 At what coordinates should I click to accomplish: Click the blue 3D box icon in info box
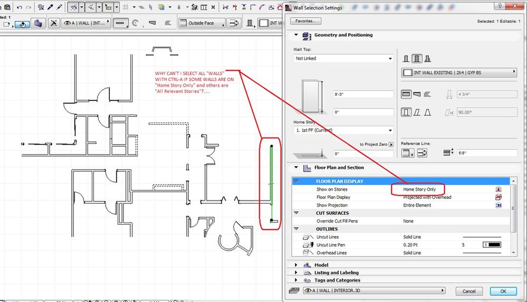[x=37, y=23]
